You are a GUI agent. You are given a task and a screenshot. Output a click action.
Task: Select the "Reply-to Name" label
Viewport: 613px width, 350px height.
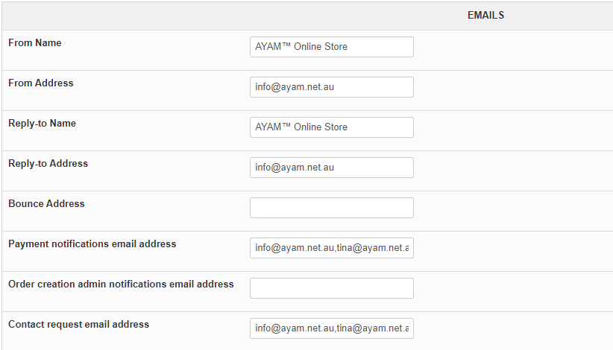point(43,124)
